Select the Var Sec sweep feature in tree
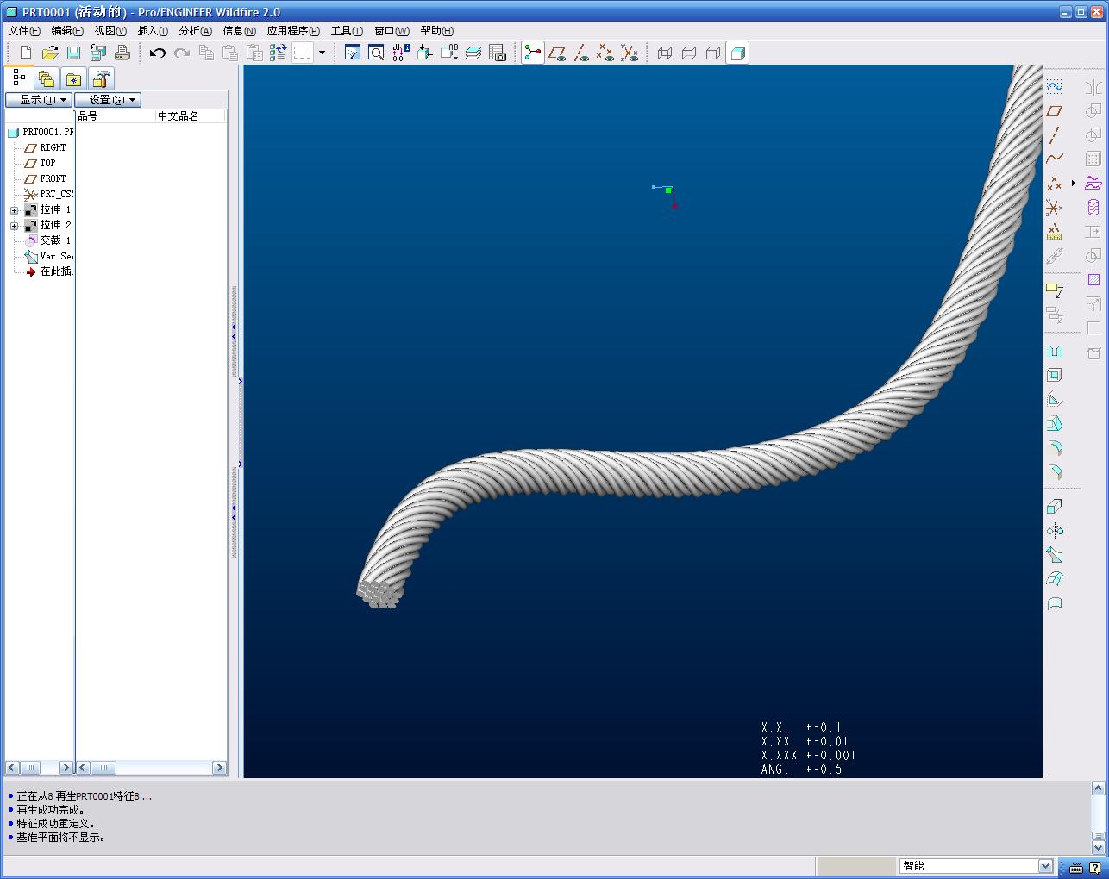 [x=48, y=256]
